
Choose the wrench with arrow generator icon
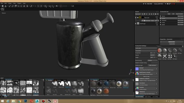point(170,56)
